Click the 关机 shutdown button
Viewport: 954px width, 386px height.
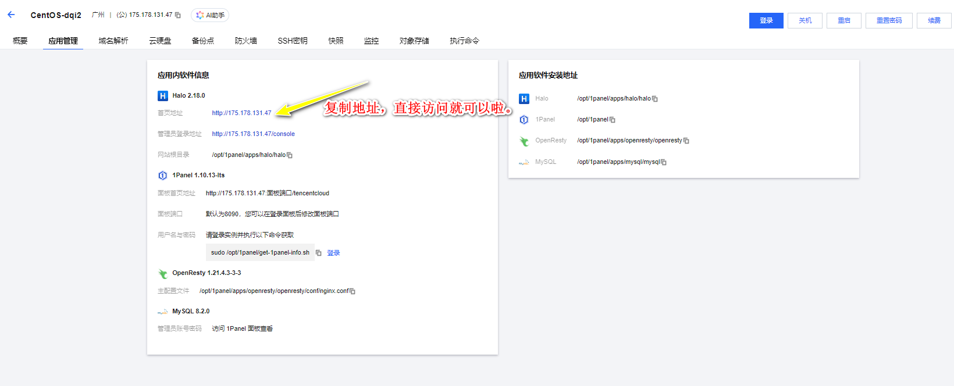[x=805, y=20]
